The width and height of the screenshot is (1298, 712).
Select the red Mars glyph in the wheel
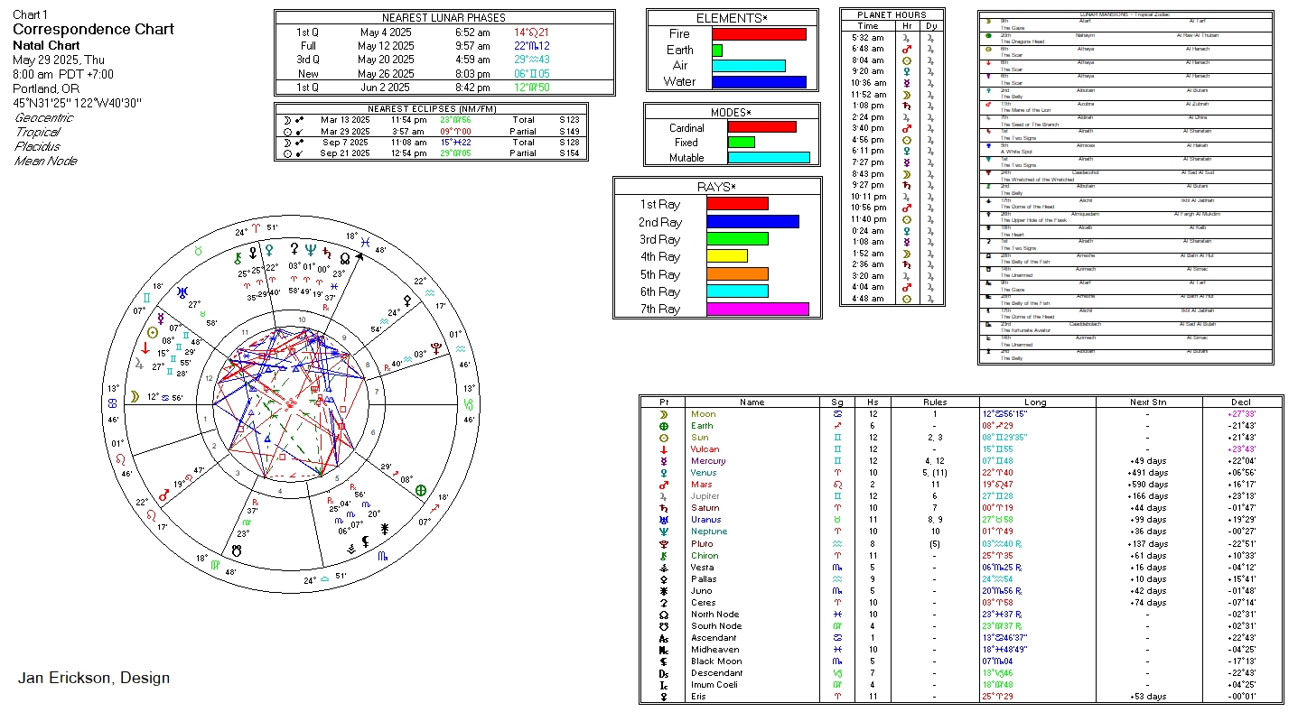(164, 495)
